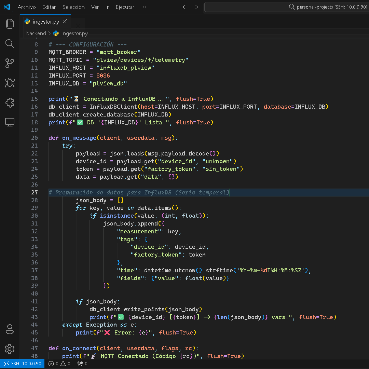Click the navigate back arrow
369x369 pixels.
(x=185, y=7)
